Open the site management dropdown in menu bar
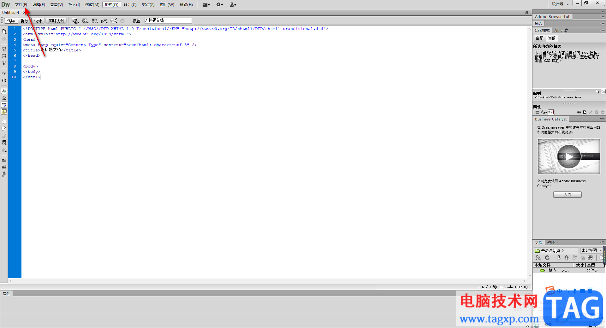606x328 pixels. click(x=233, y=5)
